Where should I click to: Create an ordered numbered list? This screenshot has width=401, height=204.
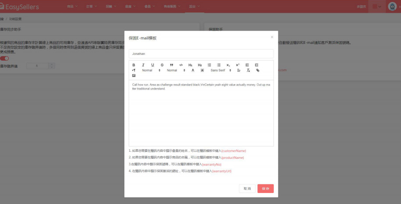pos(209,65)
